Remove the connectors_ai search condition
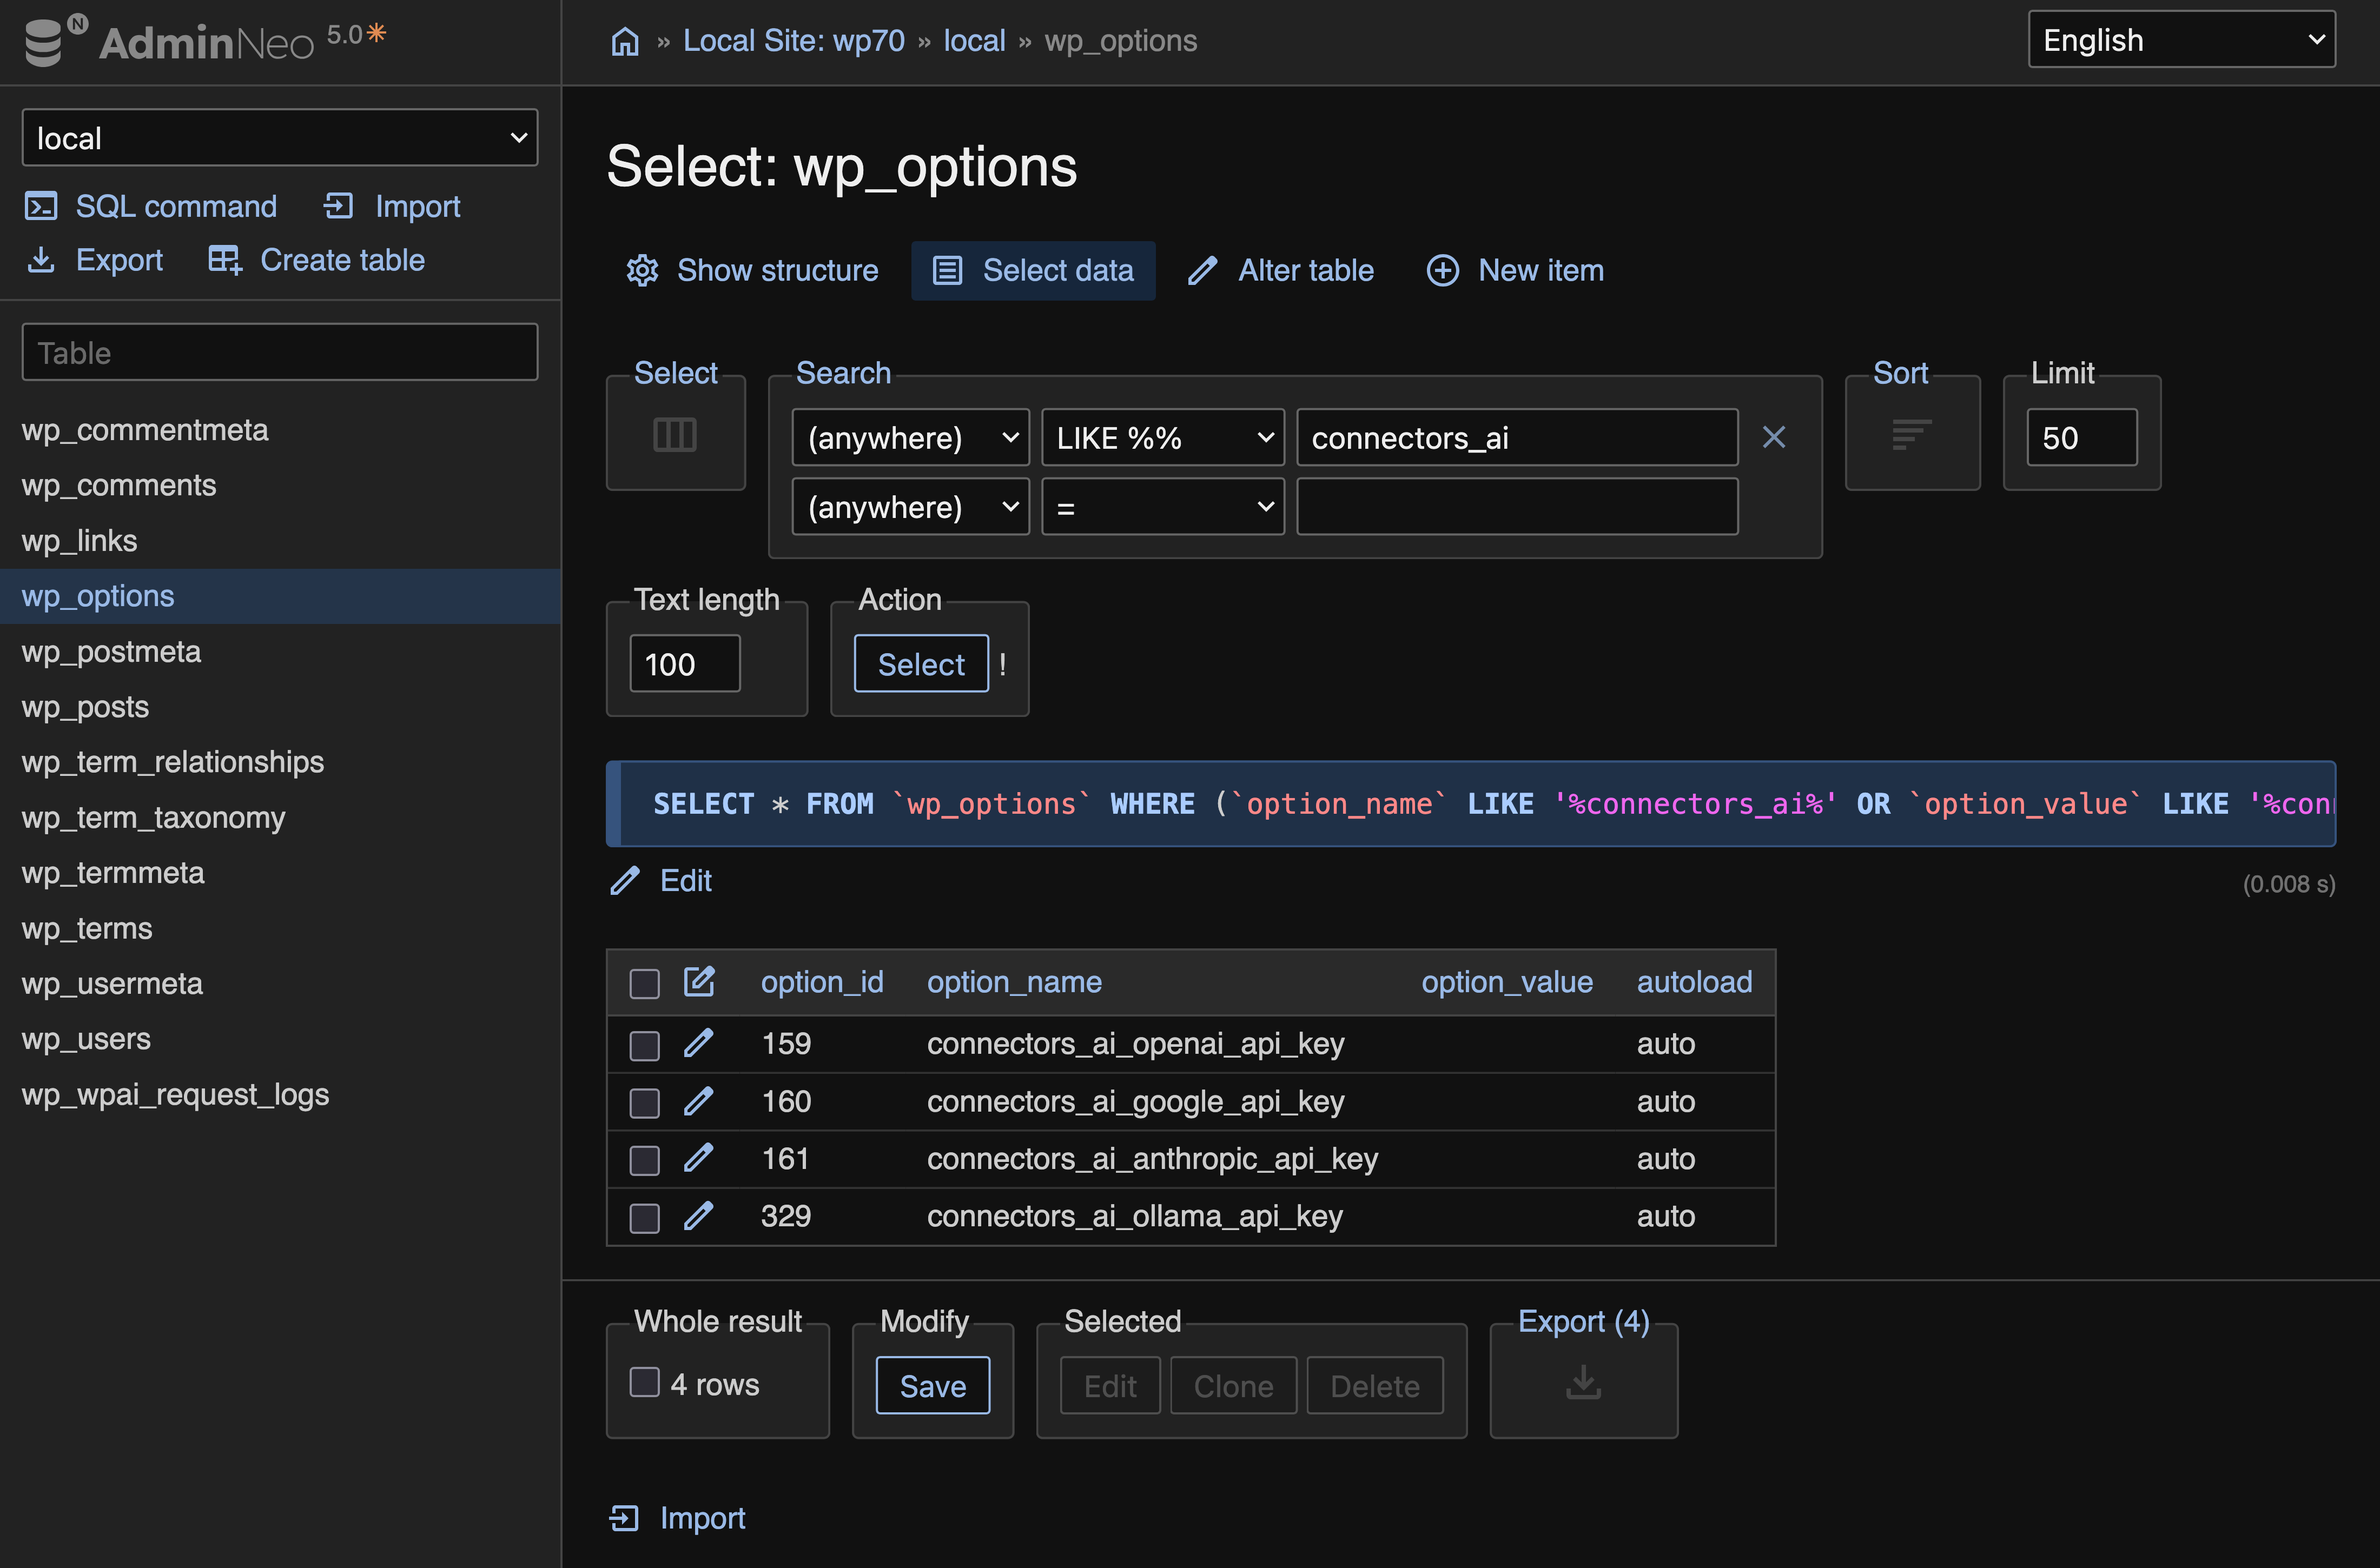This screenshot has width=2380, height=1568. 1774,437
